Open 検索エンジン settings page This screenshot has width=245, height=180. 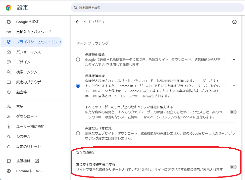pos(32,72)
